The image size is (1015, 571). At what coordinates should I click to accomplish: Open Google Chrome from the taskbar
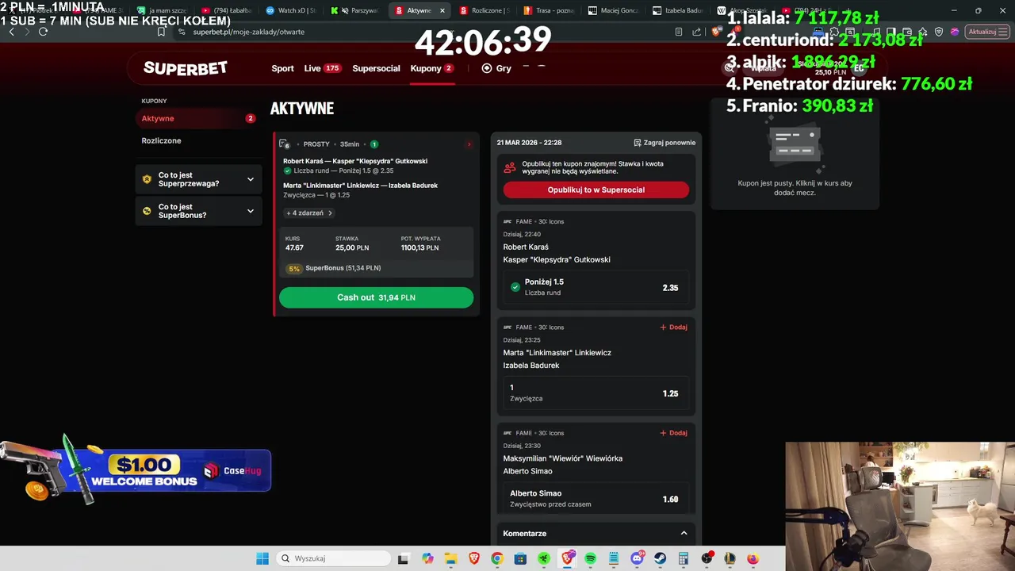(x=496, y=558)
